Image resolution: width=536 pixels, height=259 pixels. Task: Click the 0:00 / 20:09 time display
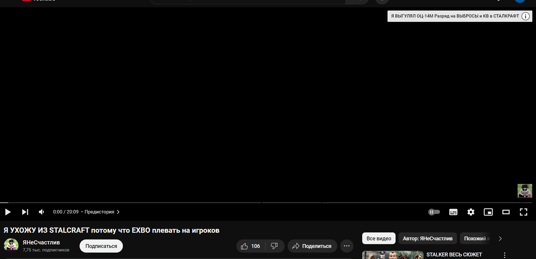(x=66, y=212)
